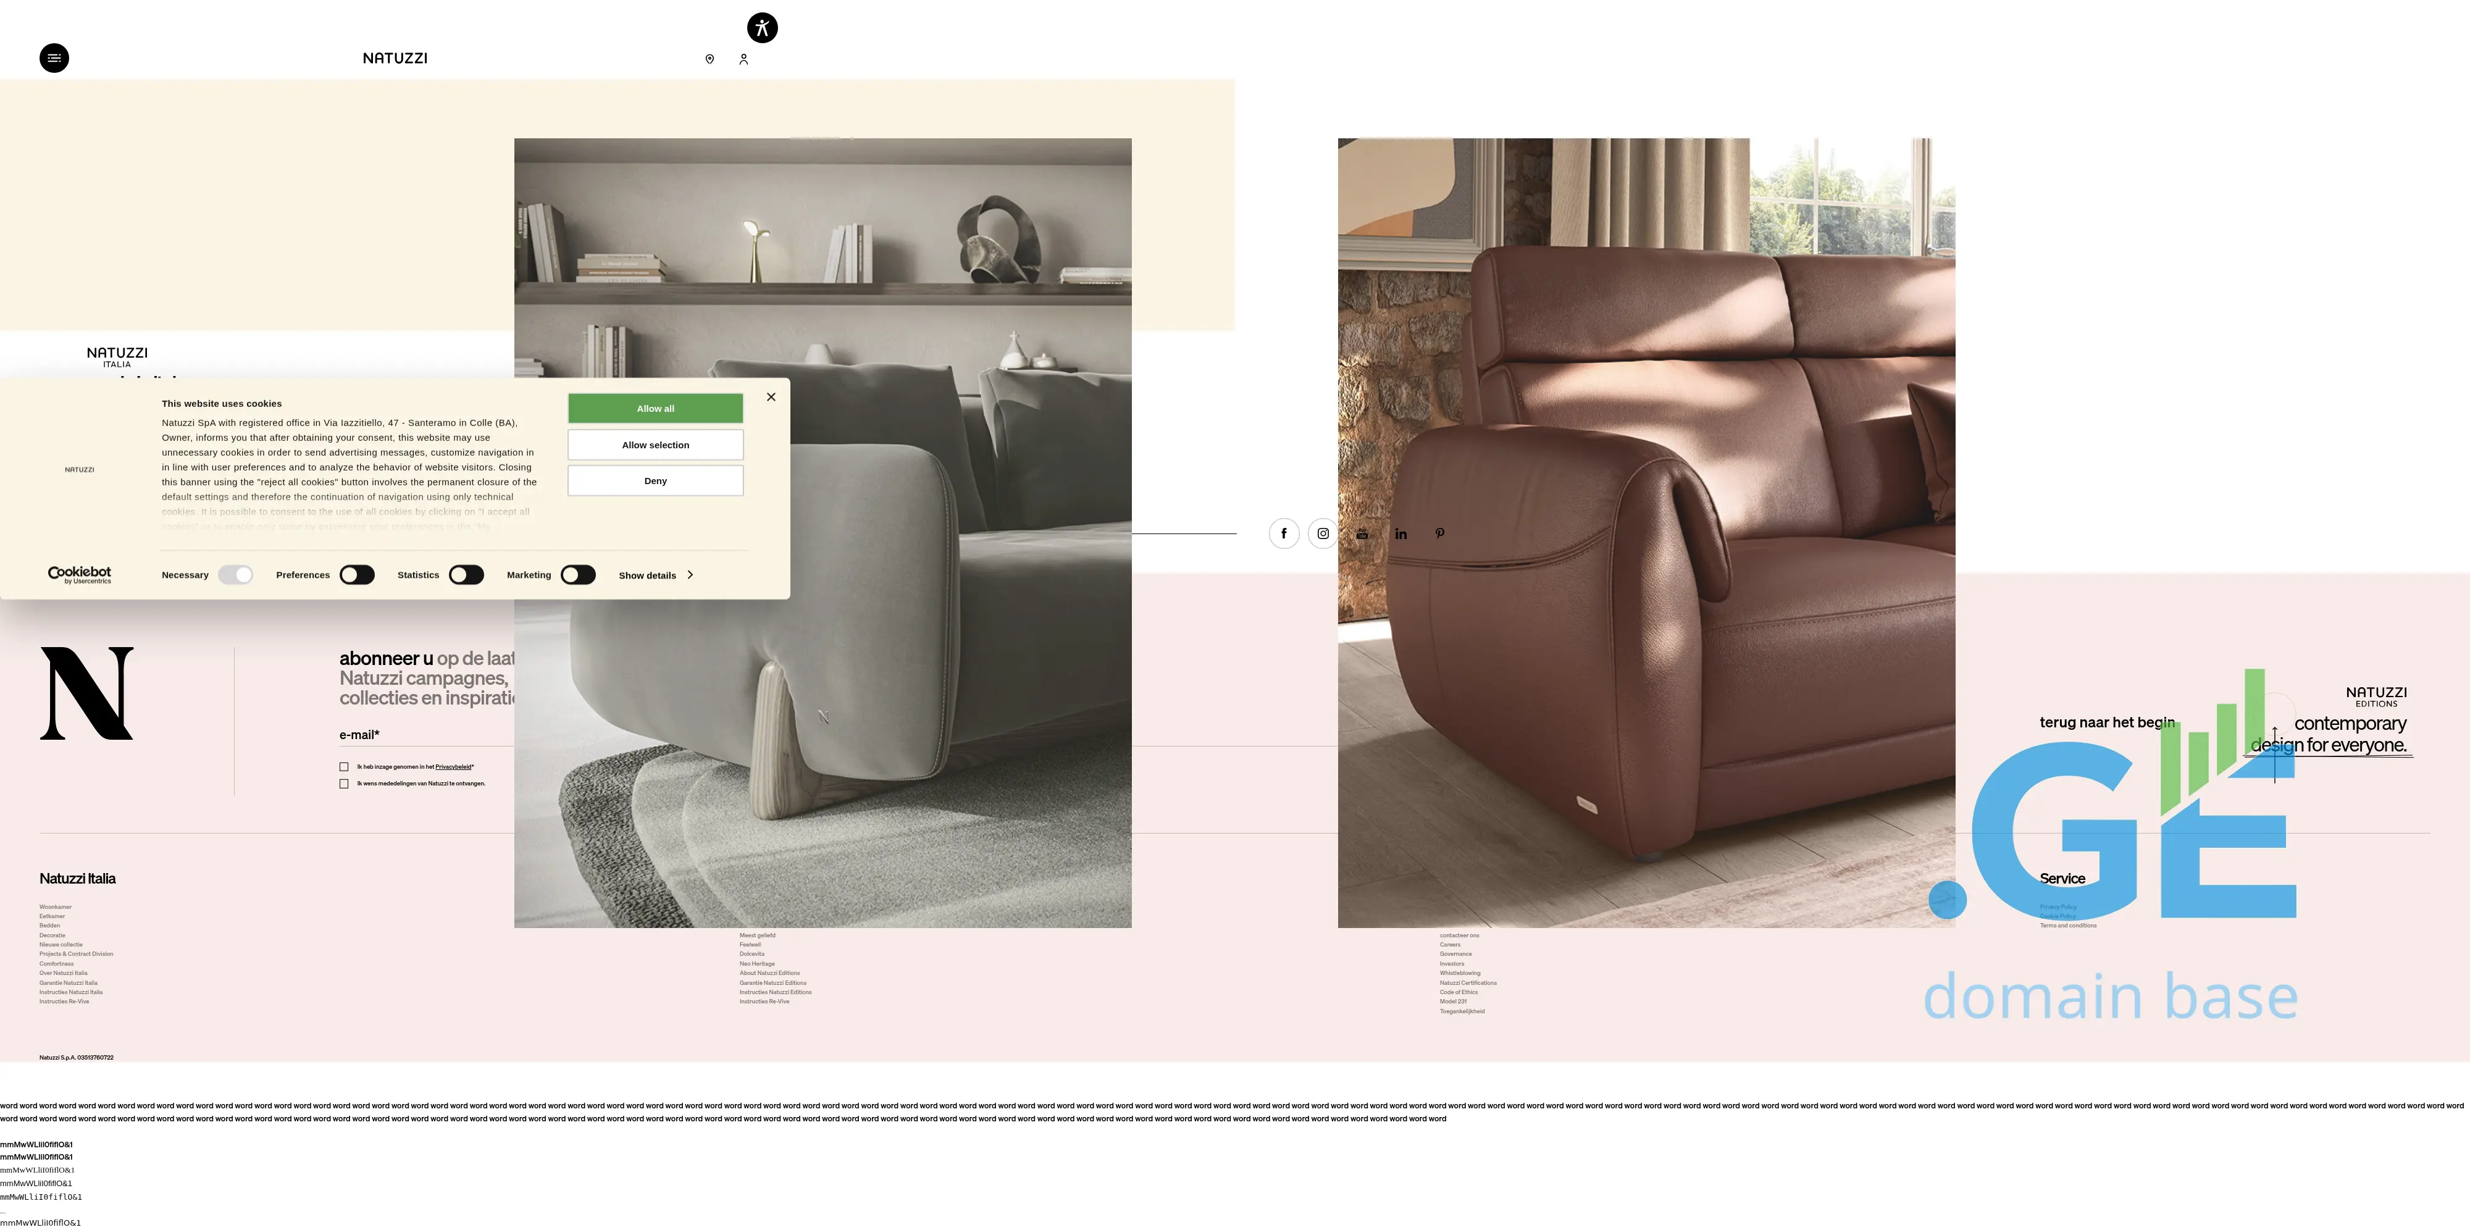Turn on the Marketing cookie switch
The height and width of the screenshot is (1230, 2470).
(x=578, y=575)
